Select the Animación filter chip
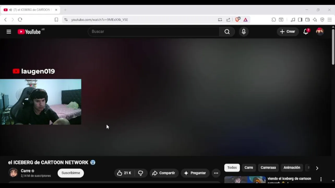Screen dimensions: 335x188 click(x=292, y=168)
